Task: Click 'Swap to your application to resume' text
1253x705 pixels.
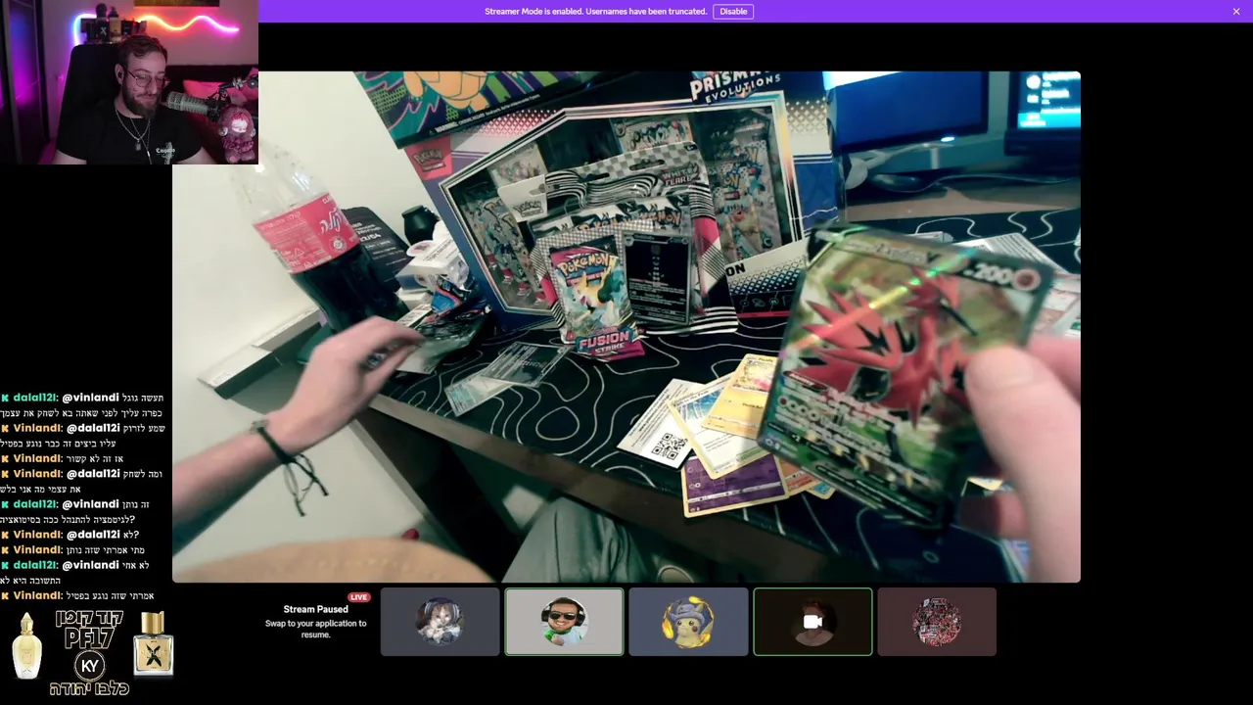Action: [315, 629]
